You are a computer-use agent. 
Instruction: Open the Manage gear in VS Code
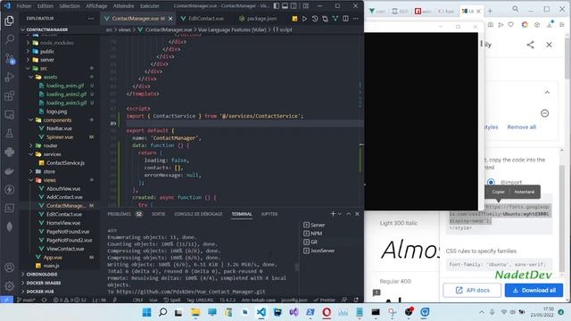coord(10,285)
